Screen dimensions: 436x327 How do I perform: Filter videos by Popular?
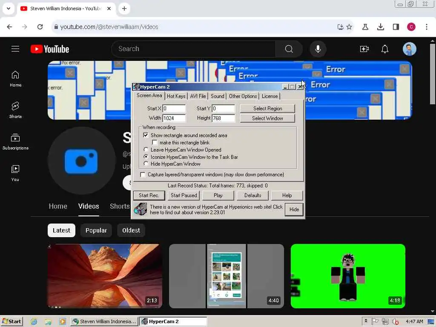(x=96, y=230)
